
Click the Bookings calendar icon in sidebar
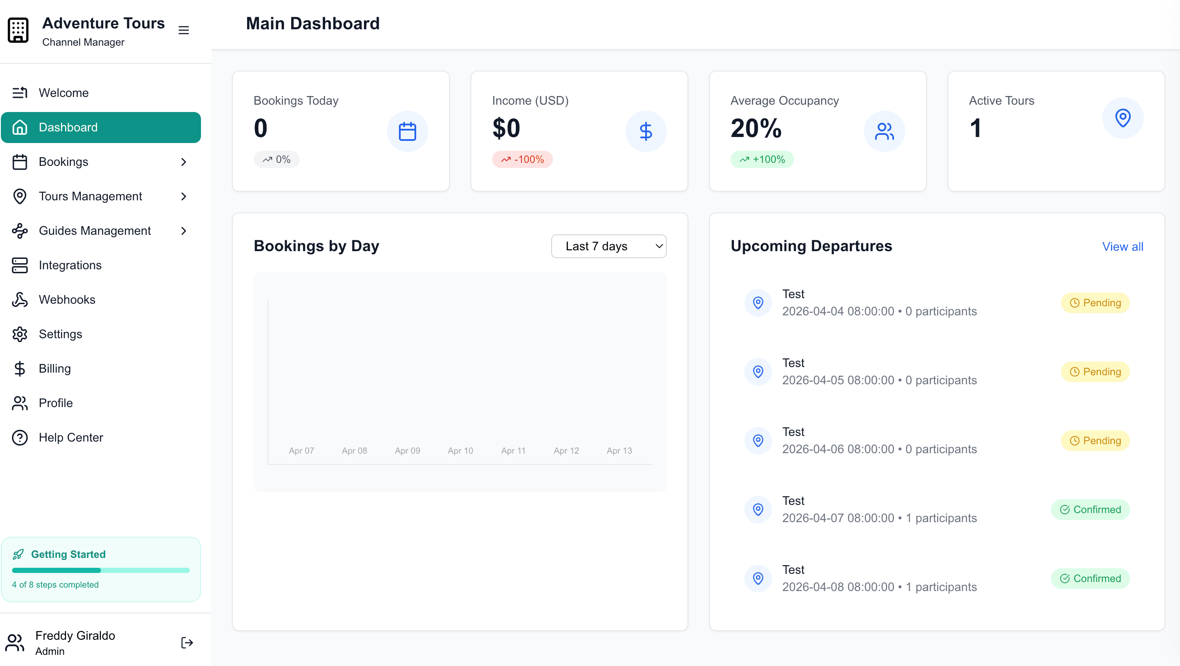[20, 162]
